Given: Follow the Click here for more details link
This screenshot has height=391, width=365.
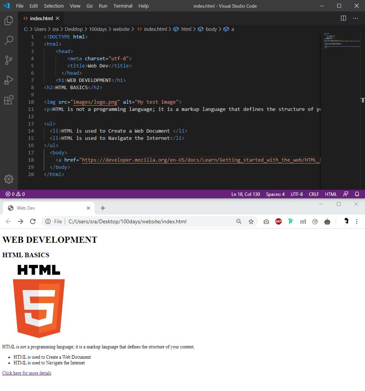Looking at the screenshot, I should (x=27, y=373).
